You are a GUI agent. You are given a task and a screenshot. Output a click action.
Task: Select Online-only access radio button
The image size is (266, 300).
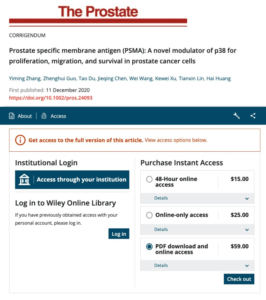149,215
